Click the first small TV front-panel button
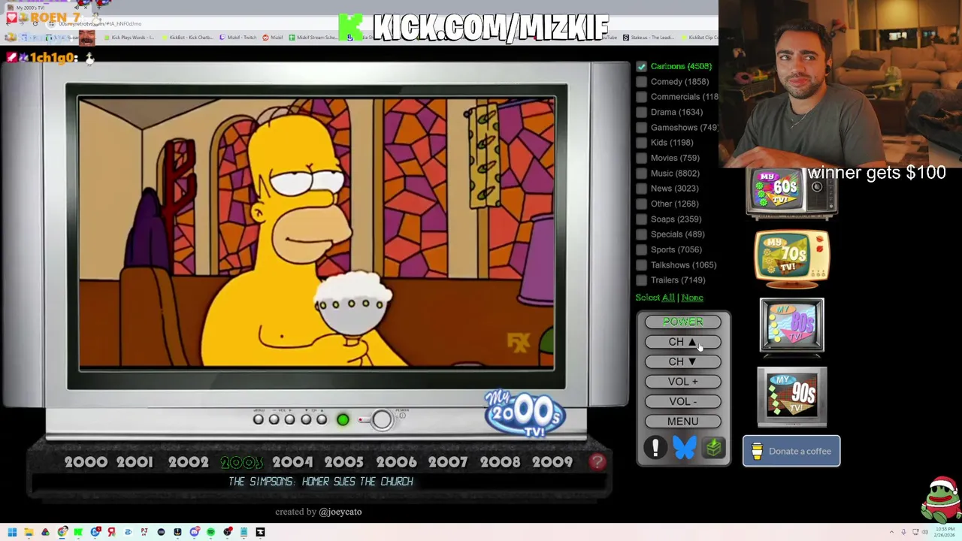Viewport: 962px width, 541px height. 258,419
